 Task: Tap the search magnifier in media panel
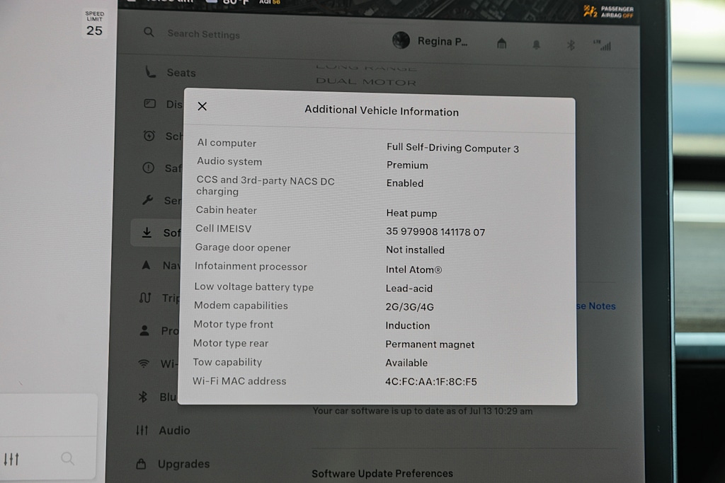point(67,458)
